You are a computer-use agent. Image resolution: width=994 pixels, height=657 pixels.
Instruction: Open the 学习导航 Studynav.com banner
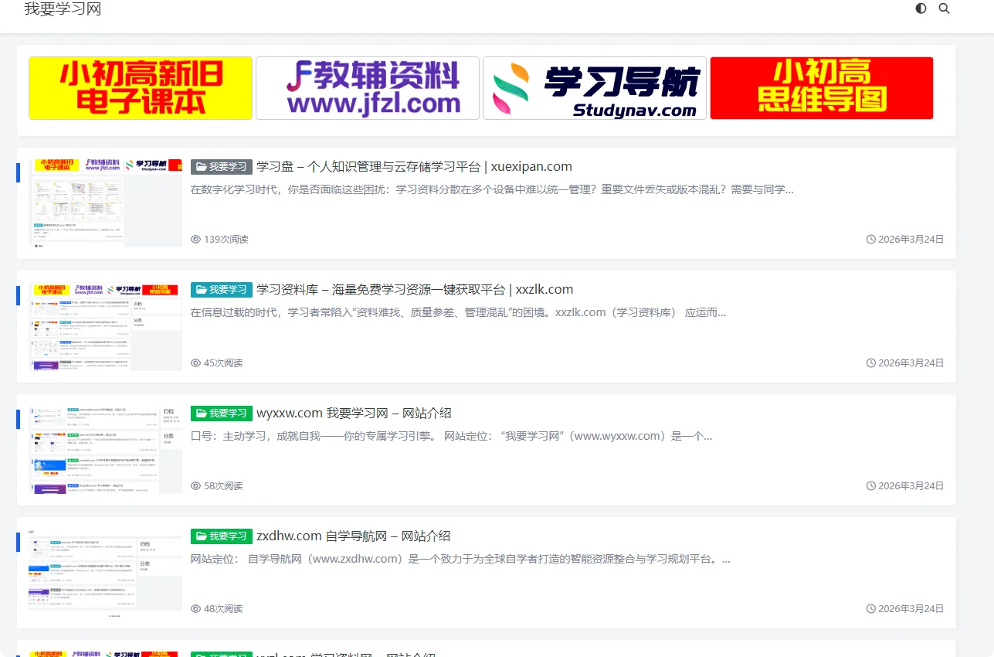point(594,87)
